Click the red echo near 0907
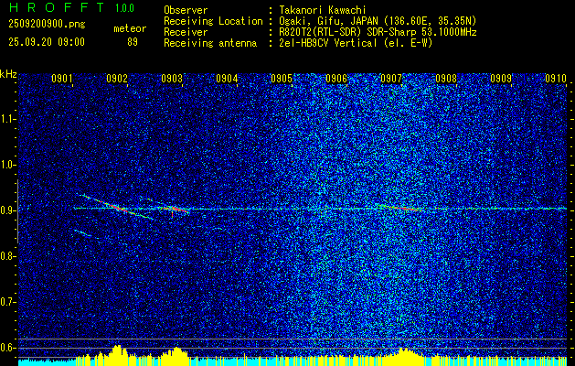The height and width of the screenshot is (366, 575). coord(403,208)
